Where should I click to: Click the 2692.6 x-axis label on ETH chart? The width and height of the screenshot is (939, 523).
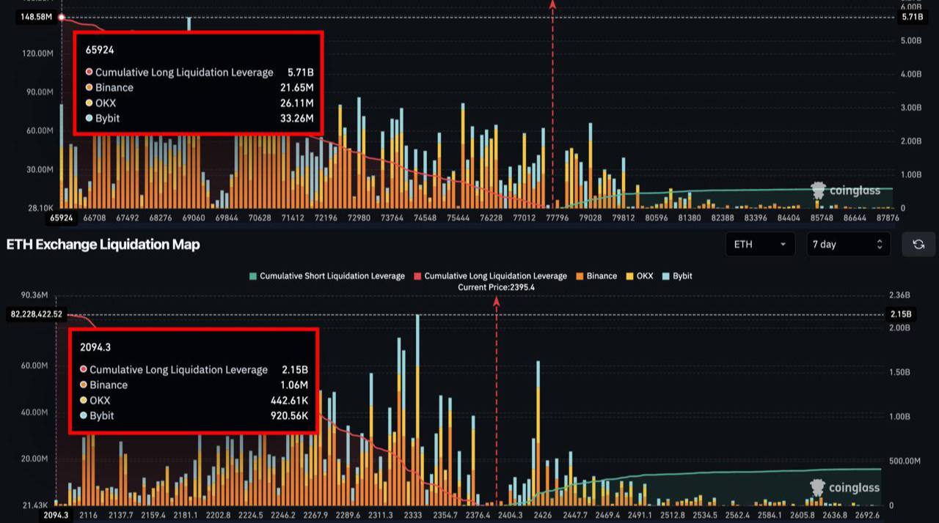(x=867, y=515)
